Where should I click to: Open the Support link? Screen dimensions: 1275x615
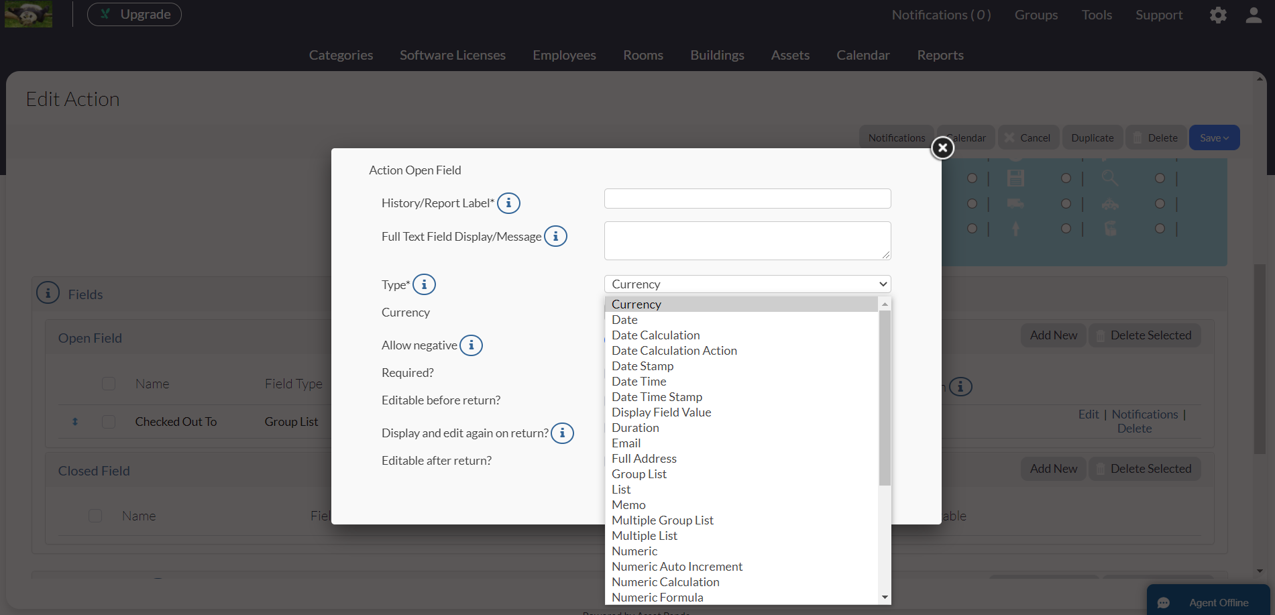(1159, 15)
